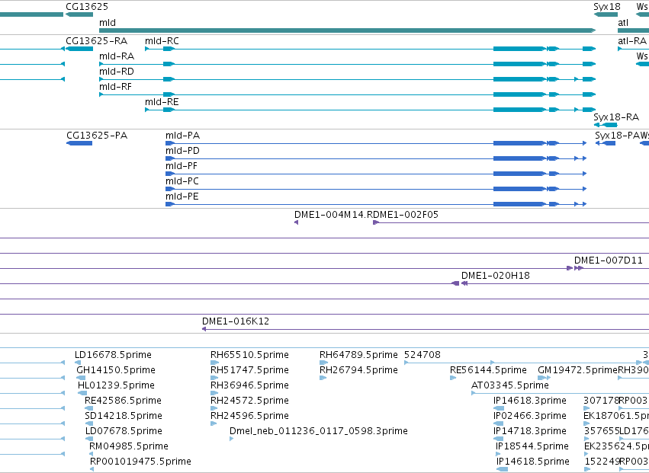Select the mld gene label

click(108, 22)
